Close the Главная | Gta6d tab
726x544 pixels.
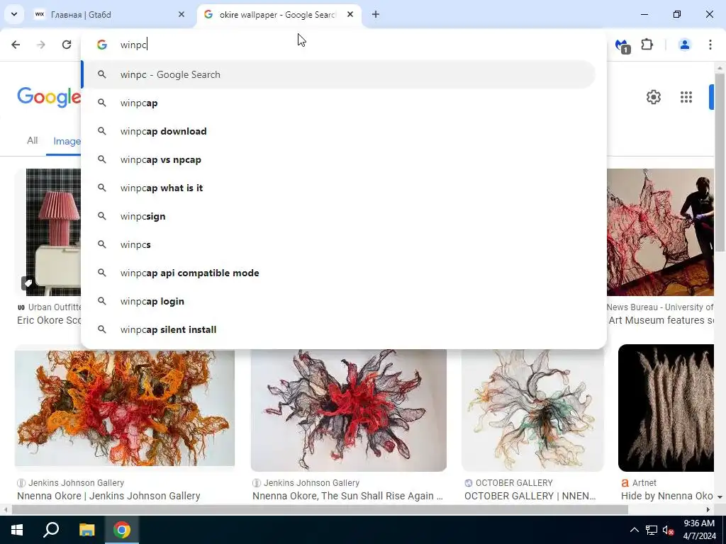click(181, 15)
